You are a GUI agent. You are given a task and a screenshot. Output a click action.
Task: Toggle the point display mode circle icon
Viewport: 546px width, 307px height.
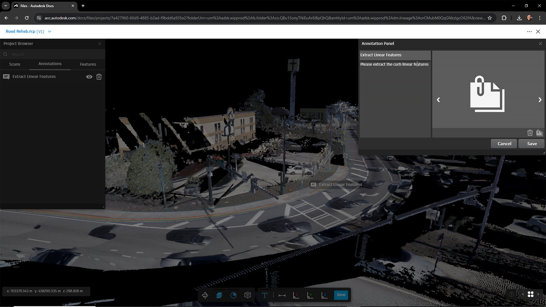click(x=233, y=295)
